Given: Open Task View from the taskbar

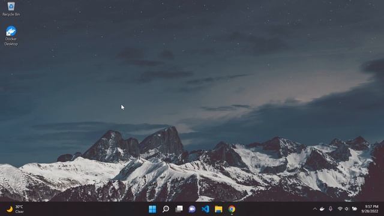Looking at the screenshot, I should (179, 209).
